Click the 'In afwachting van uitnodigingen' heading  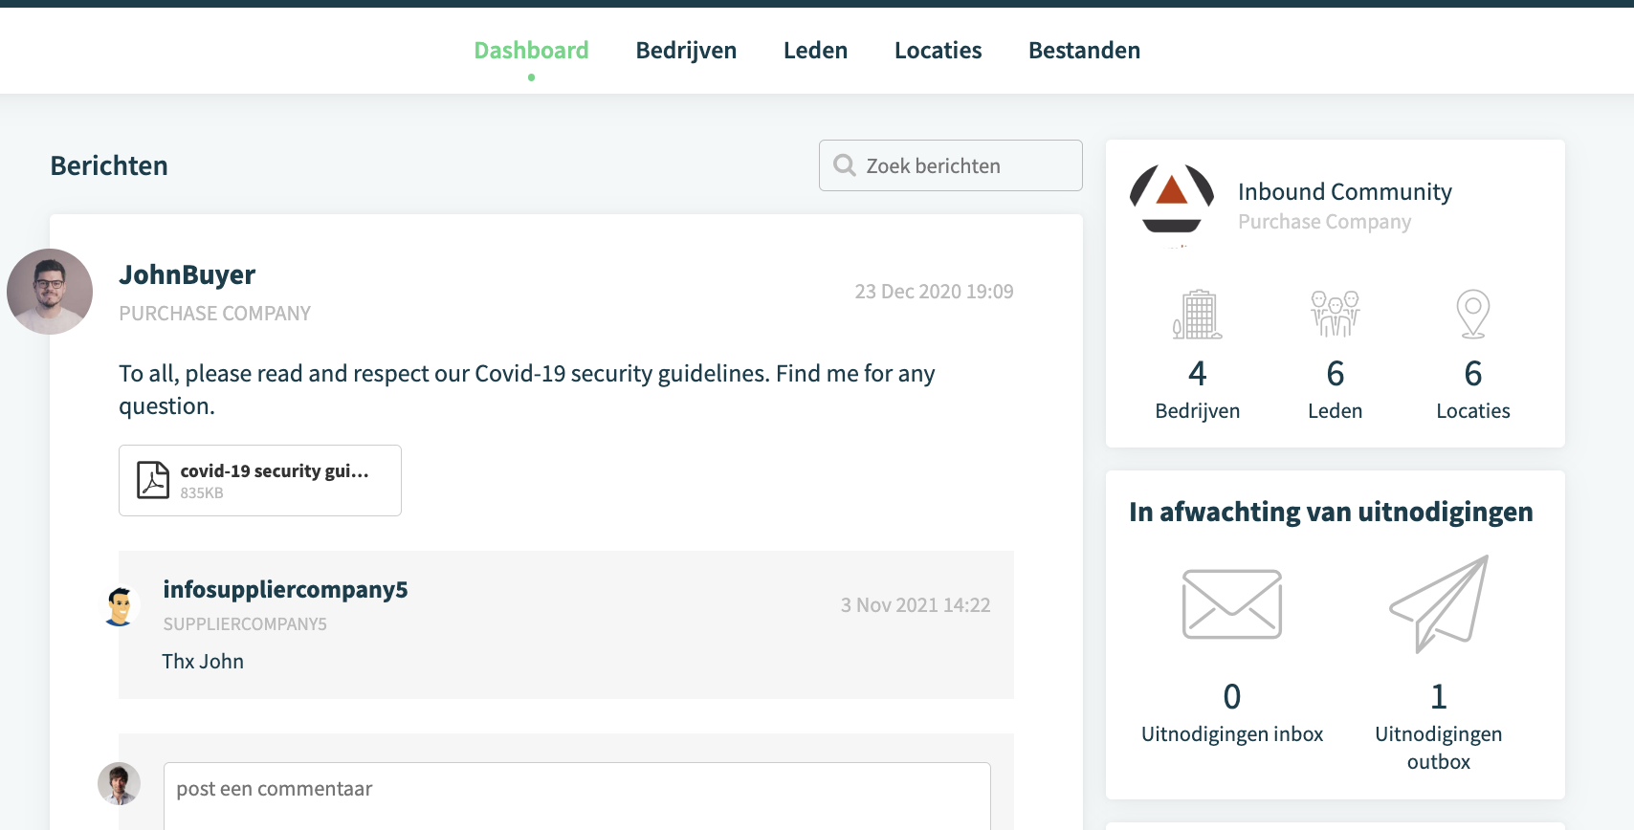tap(1331, 513)
